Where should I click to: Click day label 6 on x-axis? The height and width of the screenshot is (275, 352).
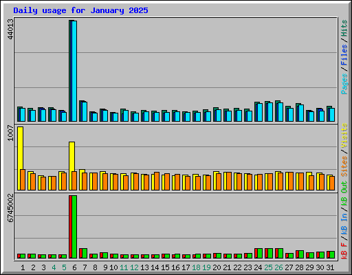74,267
